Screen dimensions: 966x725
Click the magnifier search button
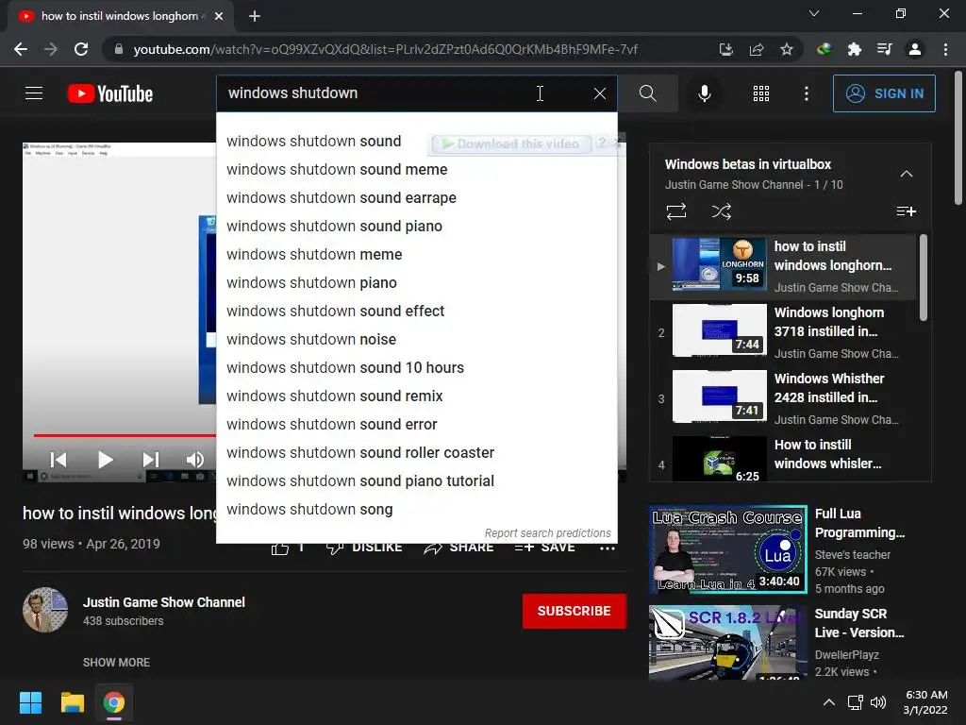click(647, 93)
